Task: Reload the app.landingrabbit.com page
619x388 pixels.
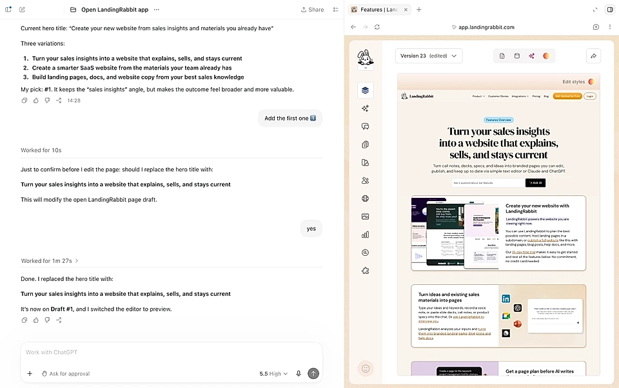Action: (x=377, y=27)
